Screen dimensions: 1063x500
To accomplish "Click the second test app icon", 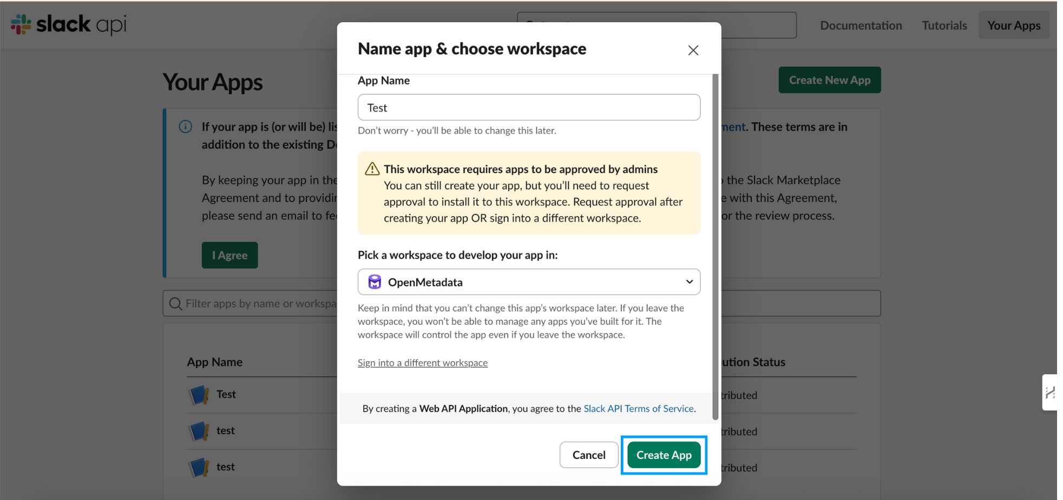I will [x=199, y=431].
